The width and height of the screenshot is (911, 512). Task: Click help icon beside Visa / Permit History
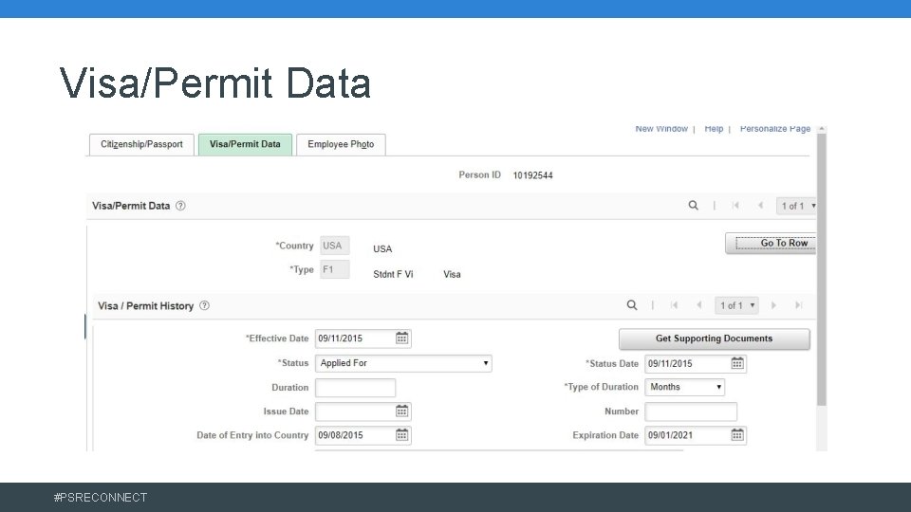pyautogui.click(x=205, y=306)
